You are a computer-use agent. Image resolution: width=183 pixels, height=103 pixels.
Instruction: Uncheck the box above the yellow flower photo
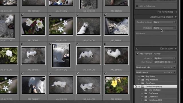[x=105, y=74]
